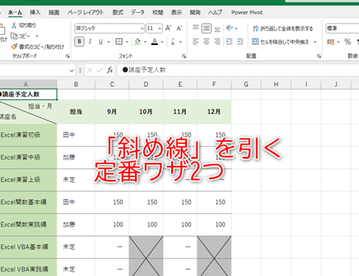The height and width of the screenshot is (276, 359).
Task: Click the Cut (切り取り) scissors button
Action: click(x=24, y=25)
